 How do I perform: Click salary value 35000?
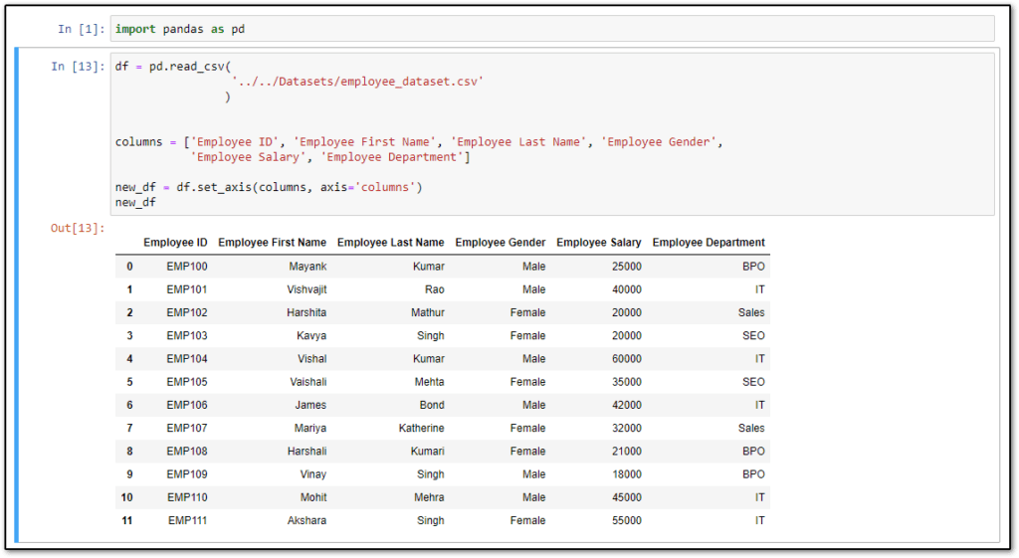point(627,382)
